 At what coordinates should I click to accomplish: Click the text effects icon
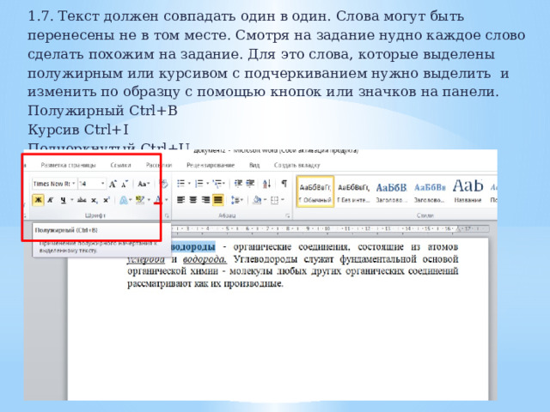coord(124,200)
